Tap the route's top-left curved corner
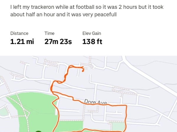Image resolution: width=177 pixels, height=132 pixels. 70,67
